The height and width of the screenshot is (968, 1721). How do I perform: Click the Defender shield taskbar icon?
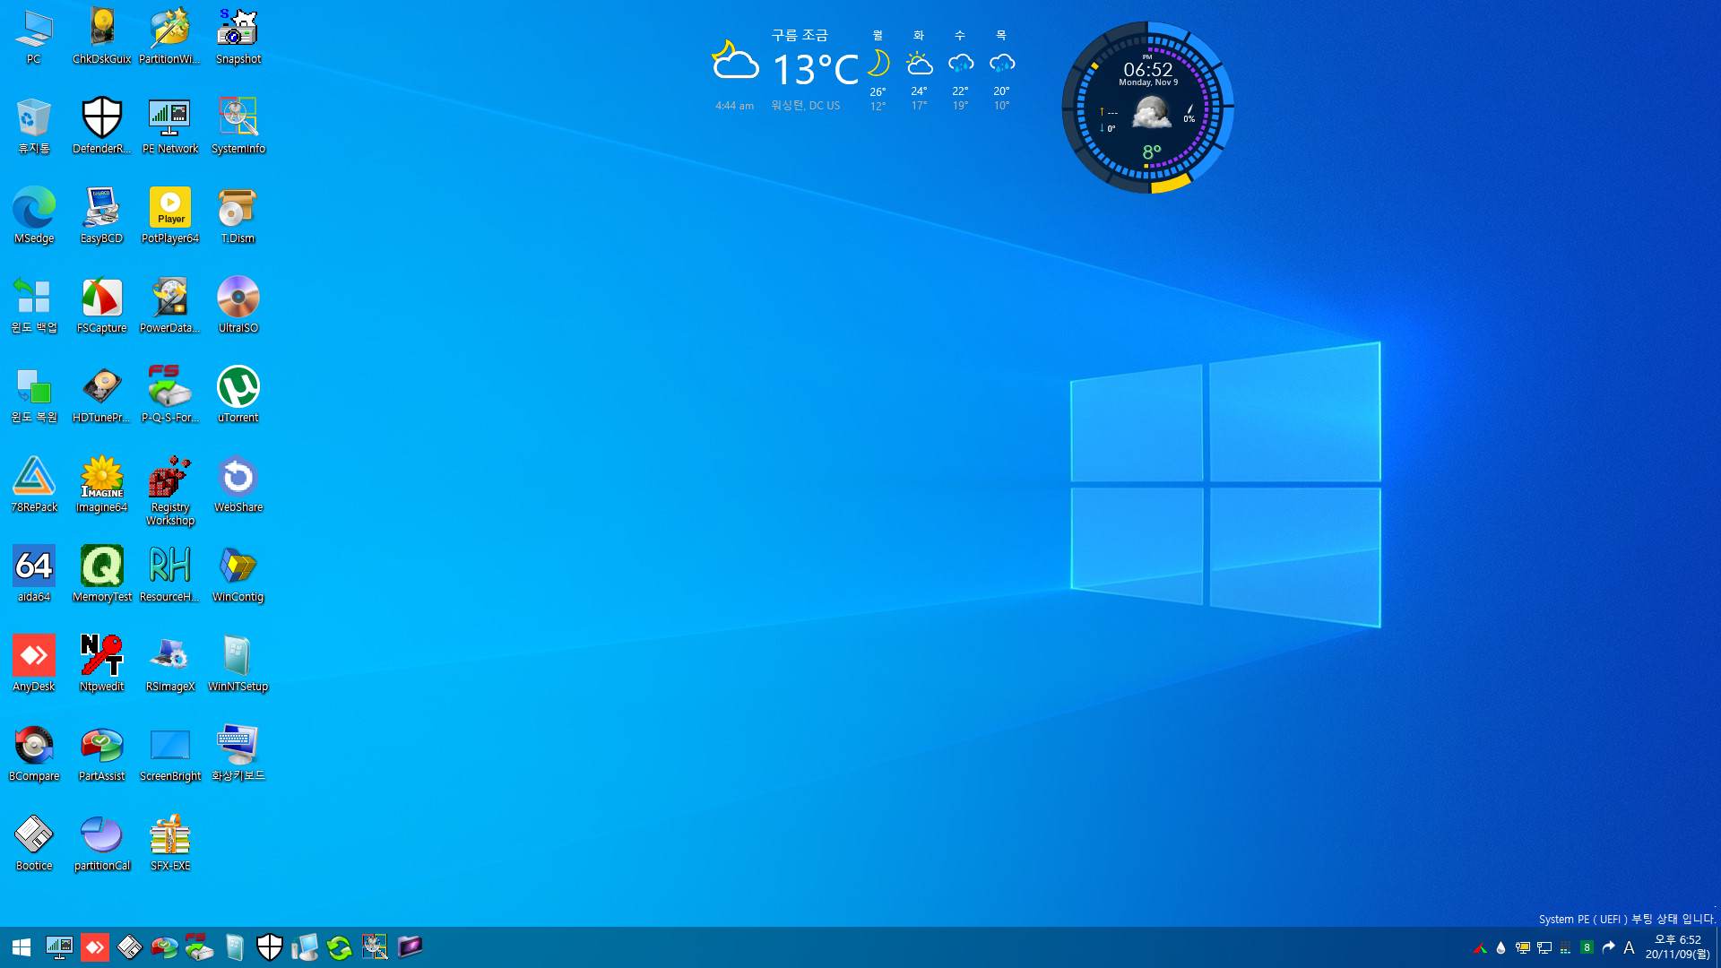(270, 947)
